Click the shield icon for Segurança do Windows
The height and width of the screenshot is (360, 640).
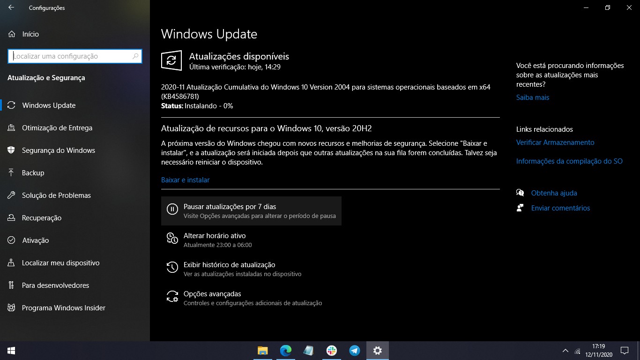(x=12, y=150)
